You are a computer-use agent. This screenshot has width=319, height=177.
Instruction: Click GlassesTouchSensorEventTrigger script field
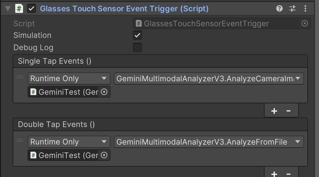(217, 23)
